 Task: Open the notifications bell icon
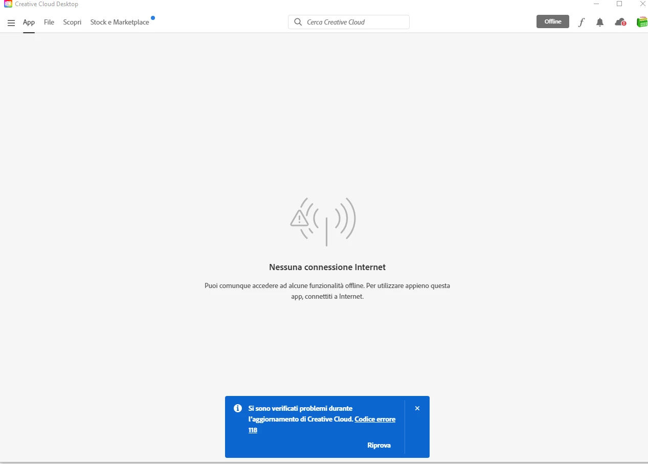click(600, 22)
